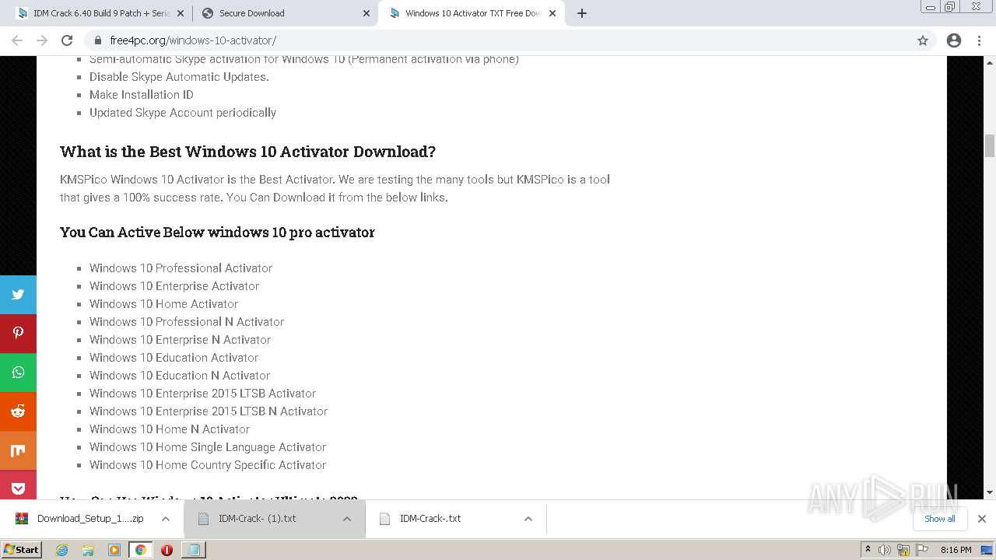The image size is (996, 560).
Task: Click 'Windows 10 Home Country Specific Activator'
Action: pos(208,465)
